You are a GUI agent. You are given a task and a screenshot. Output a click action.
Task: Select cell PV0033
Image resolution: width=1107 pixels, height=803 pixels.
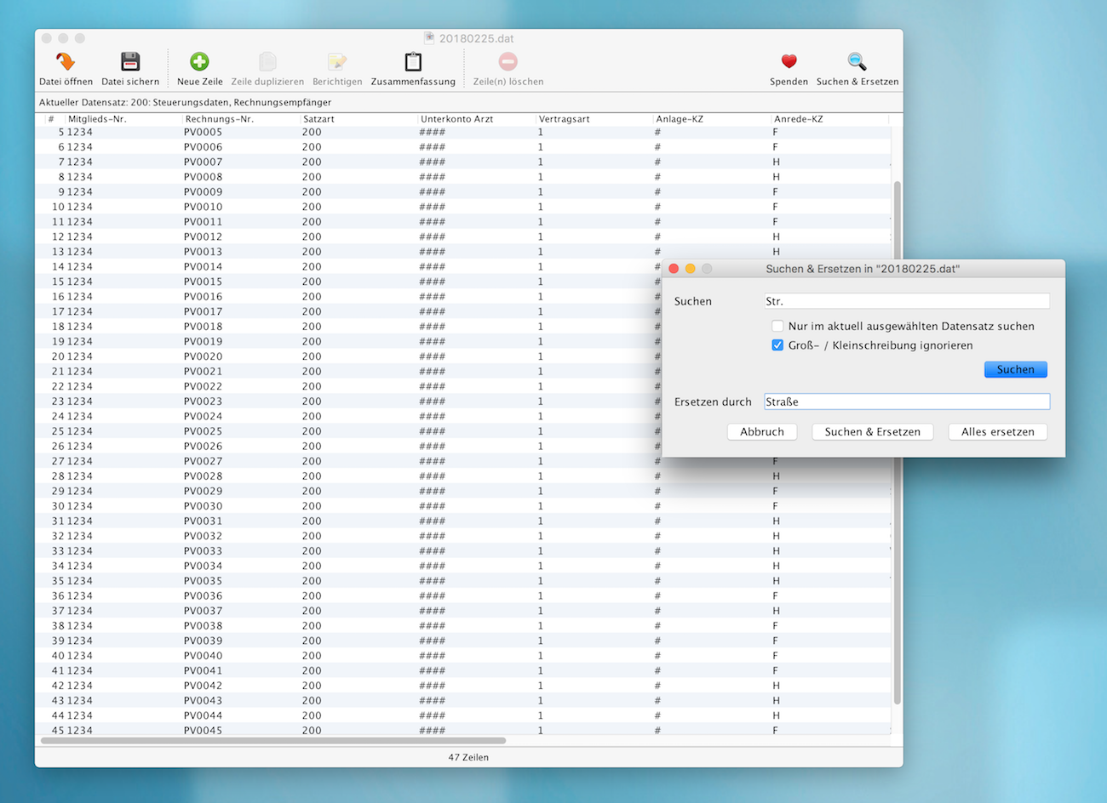[203, 551]
